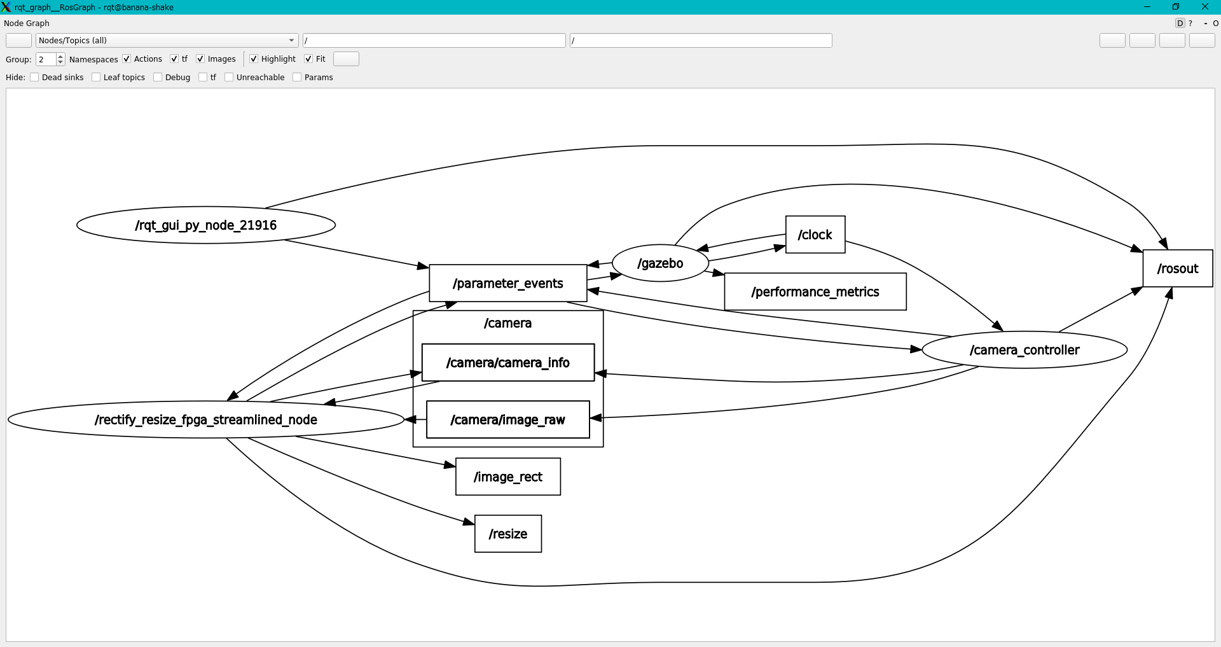Viewport: 1221px width, 647px height.
Task: Toggle the Images grouping checkbox
Action: (x=200, y=59)
